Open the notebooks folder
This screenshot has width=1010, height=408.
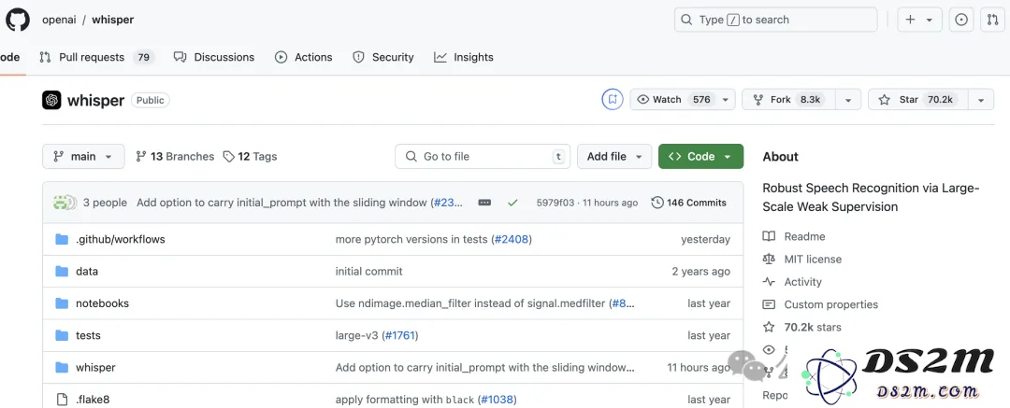(103, 303)
